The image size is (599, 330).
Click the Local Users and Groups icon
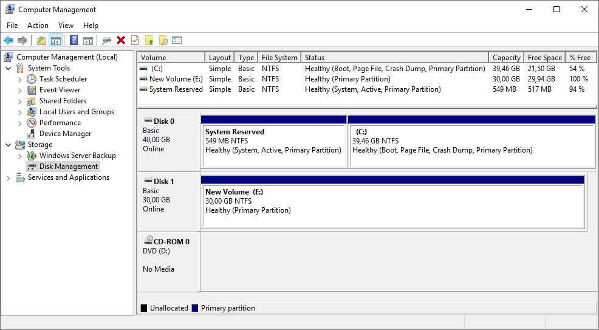(32, 112)
